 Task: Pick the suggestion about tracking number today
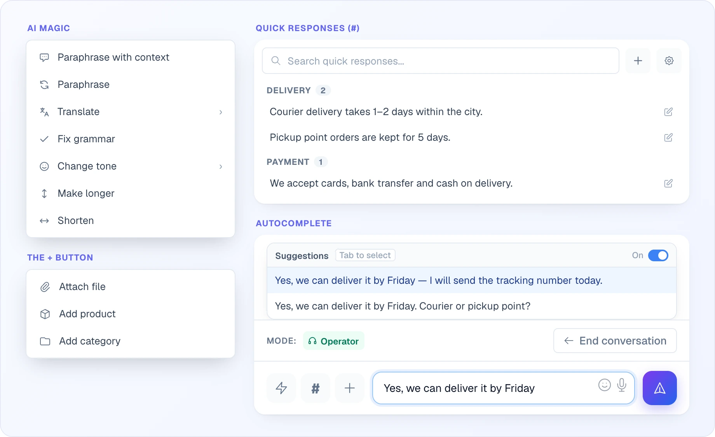[x=472, y=280]
